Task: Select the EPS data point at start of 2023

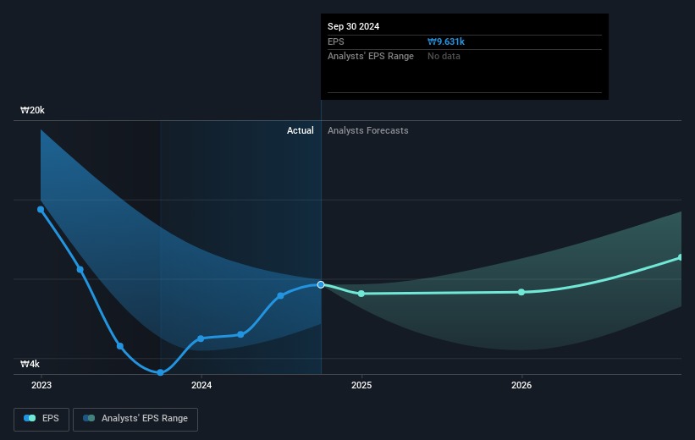Action: (41, 210)
